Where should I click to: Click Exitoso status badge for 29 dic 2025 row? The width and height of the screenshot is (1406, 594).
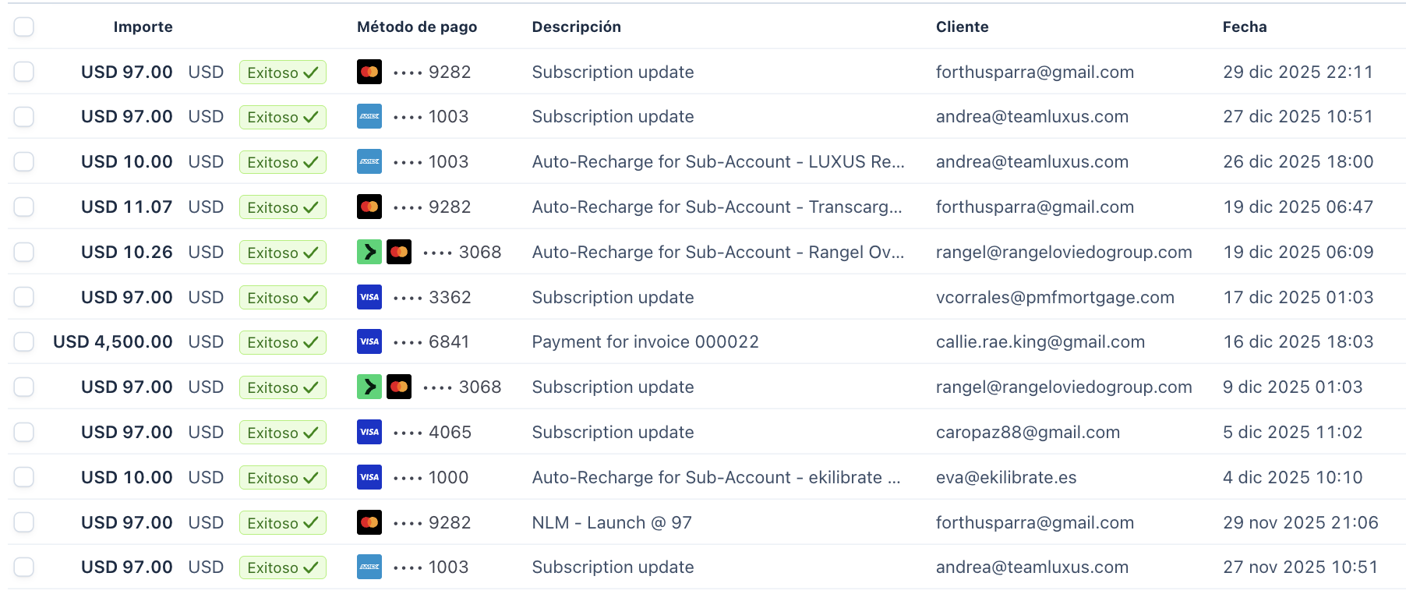283,72
